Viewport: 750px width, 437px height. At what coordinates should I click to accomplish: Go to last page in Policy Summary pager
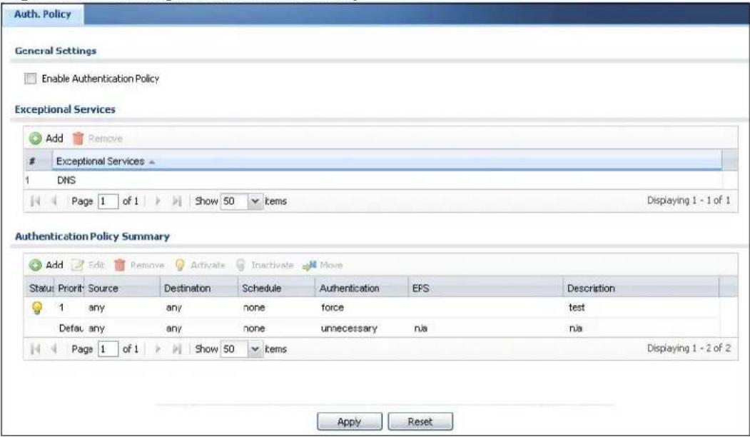coord(177,349)
